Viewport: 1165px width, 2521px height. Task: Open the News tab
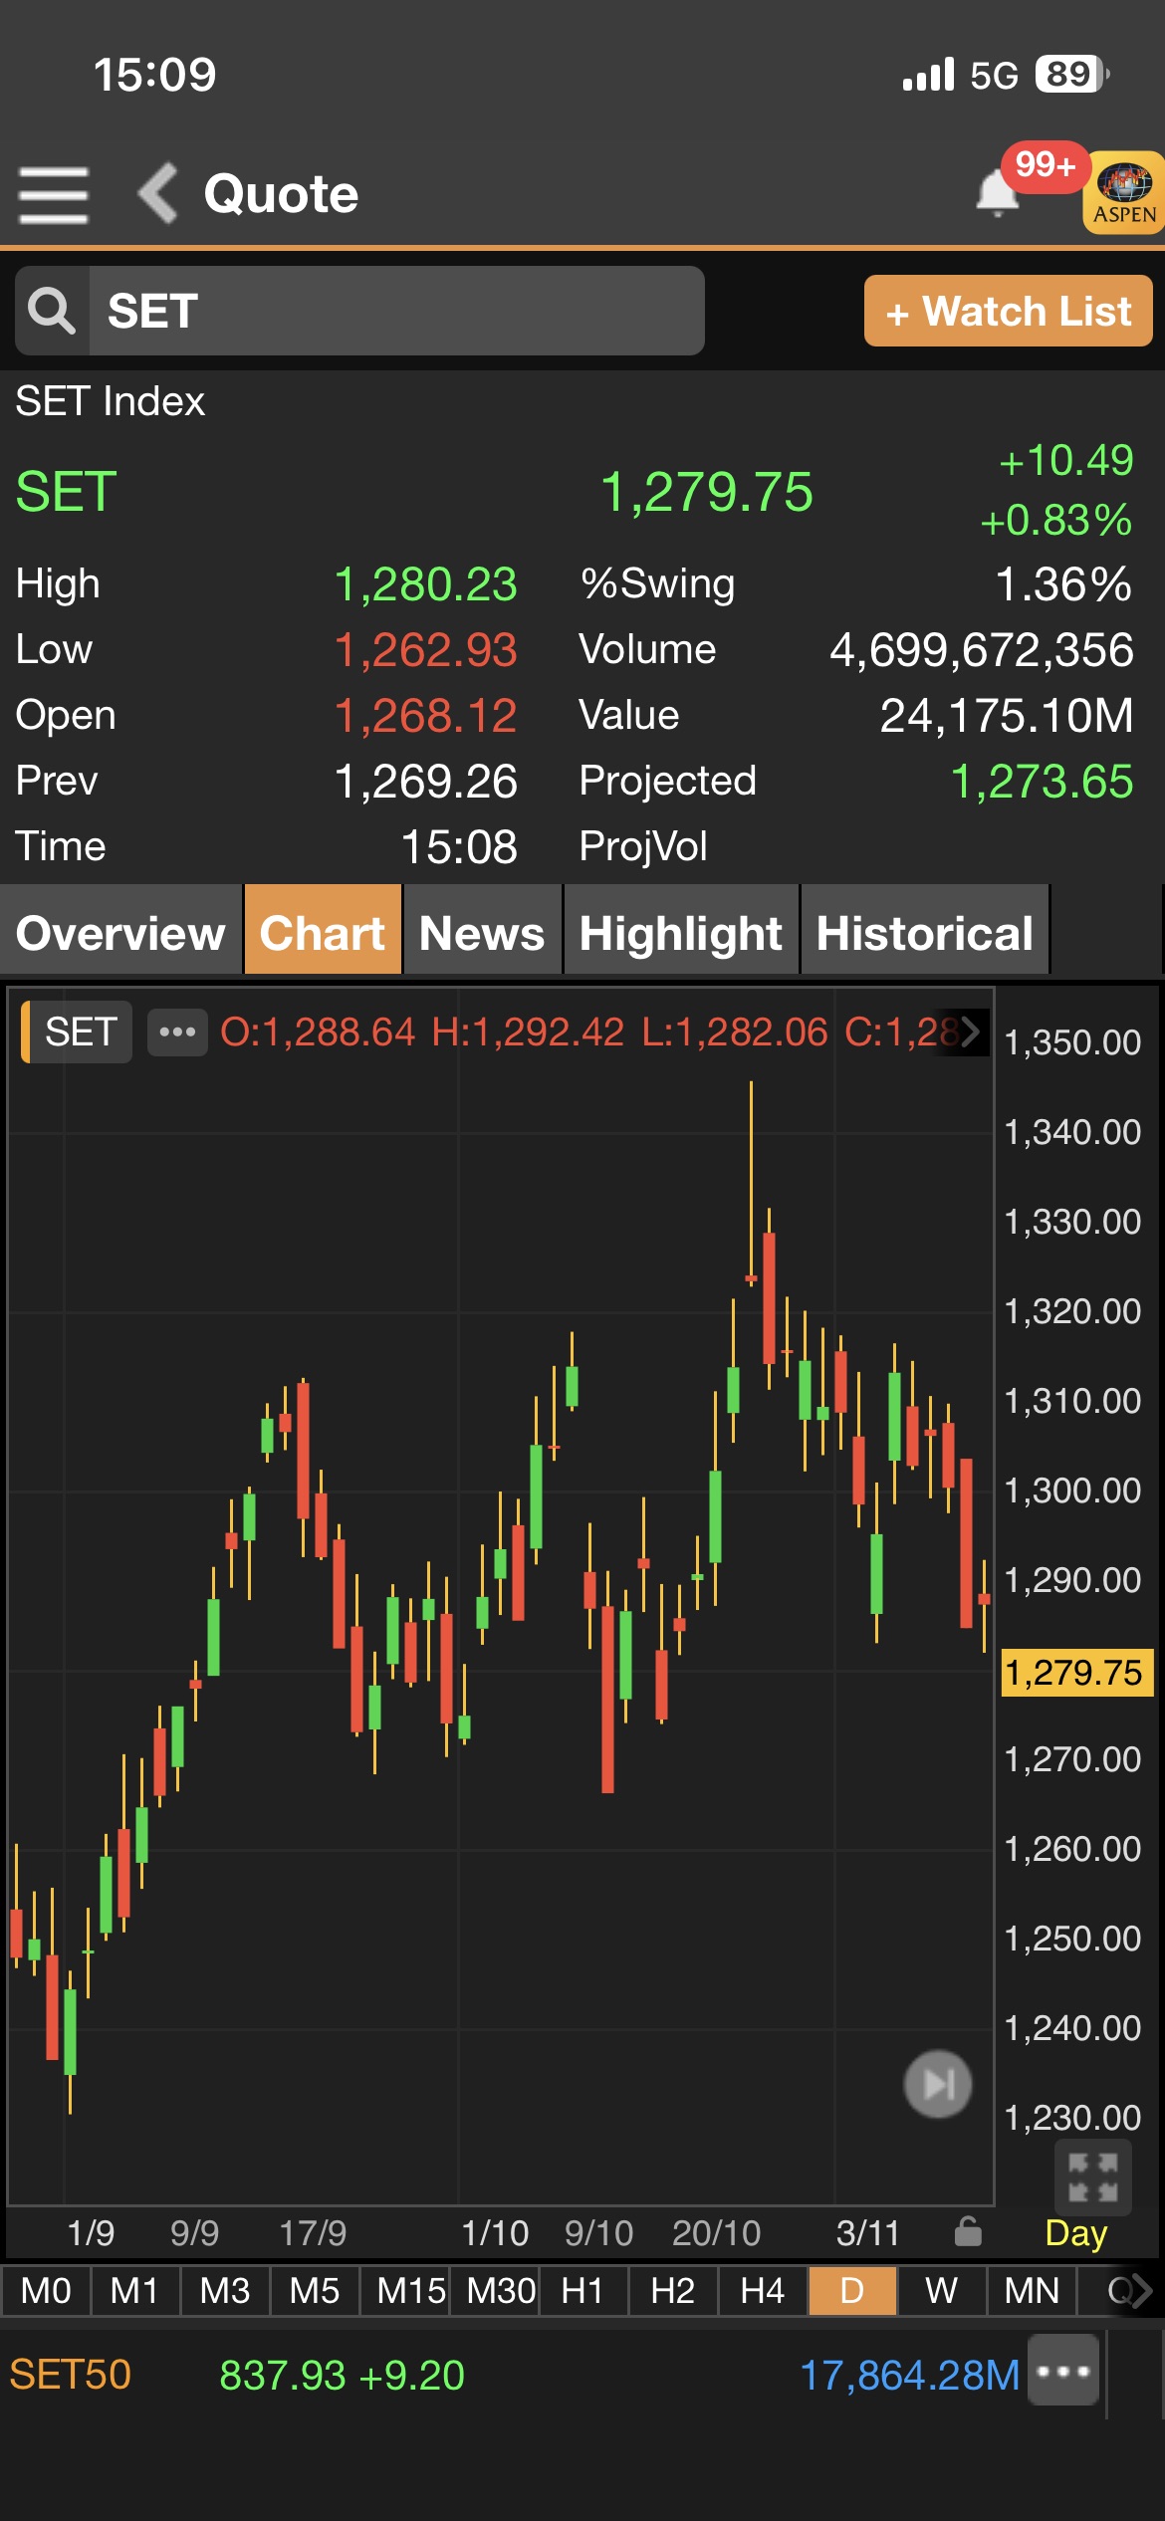(x=482, y=933)
